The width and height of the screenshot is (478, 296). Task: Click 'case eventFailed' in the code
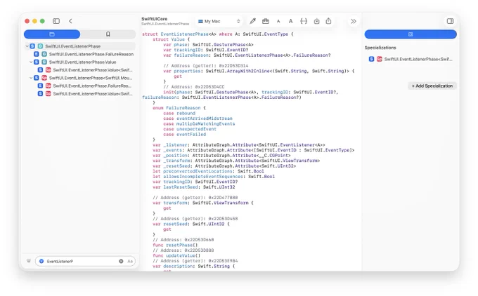tap(184, 134)
